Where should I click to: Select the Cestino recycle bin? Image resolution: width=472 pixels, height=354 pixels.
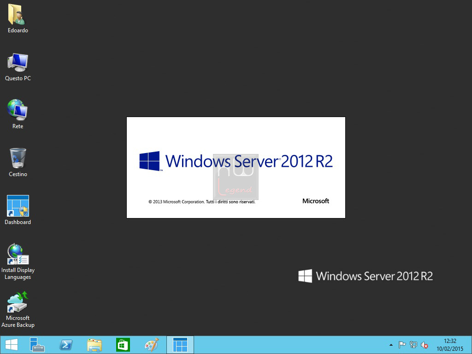(18, 158)
